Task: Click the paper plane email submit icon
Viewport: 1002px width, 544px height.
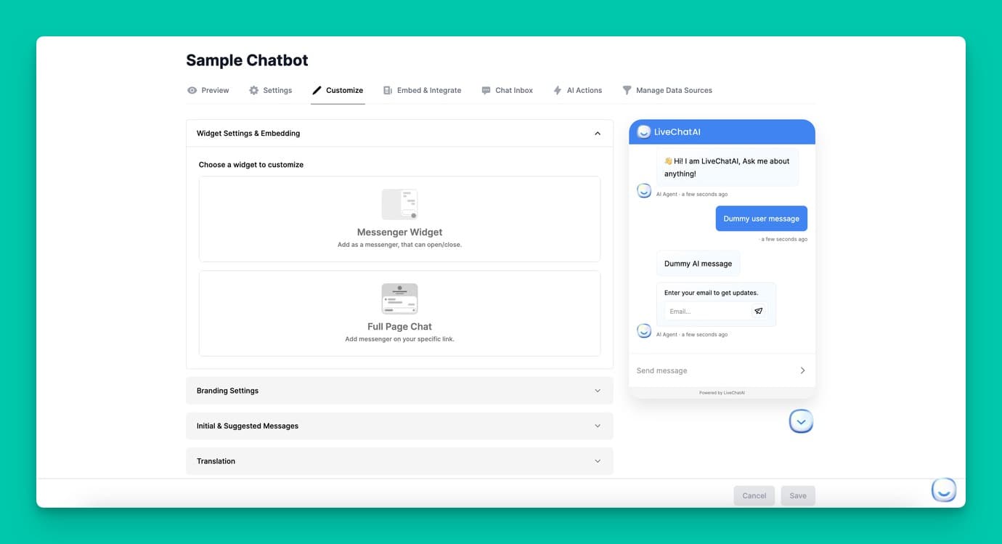Action: pyautogui.click(x=758, y=311)
